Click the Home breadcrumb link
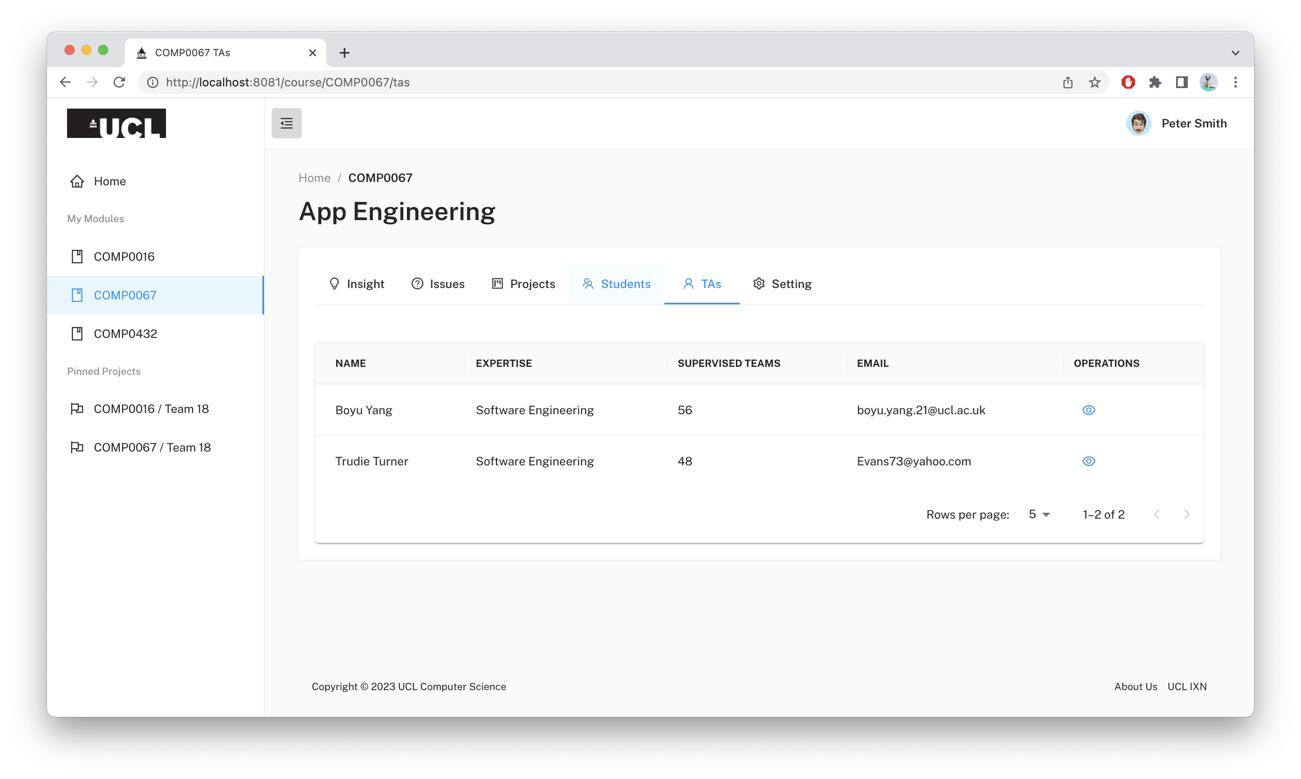The width and height of the screenshot is (1301, 779). (x=314, y=178)
